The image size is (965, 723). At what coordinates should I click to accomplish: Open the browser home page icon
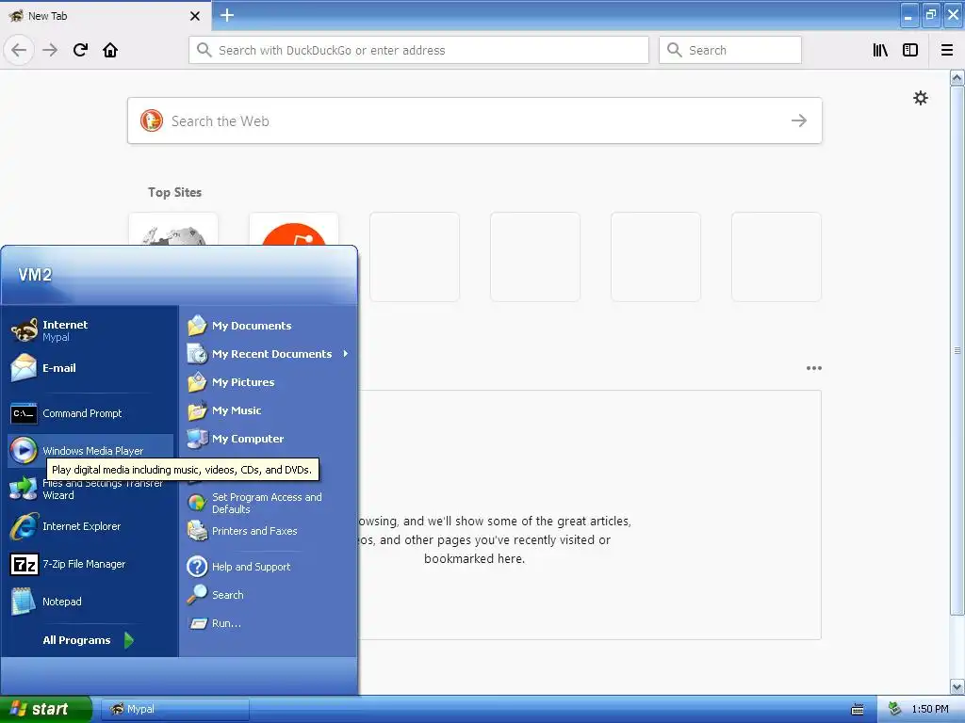coord(110,50)
